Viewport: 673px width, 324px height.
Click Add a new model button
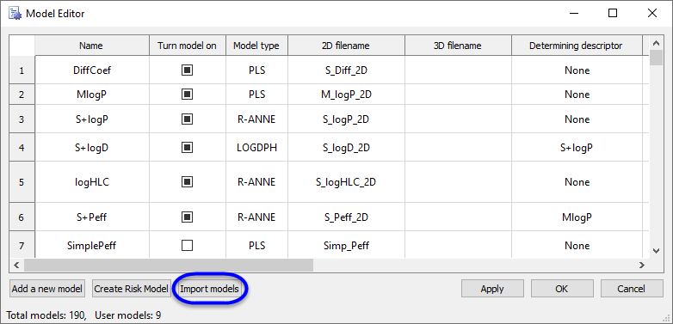coord(46,289)
